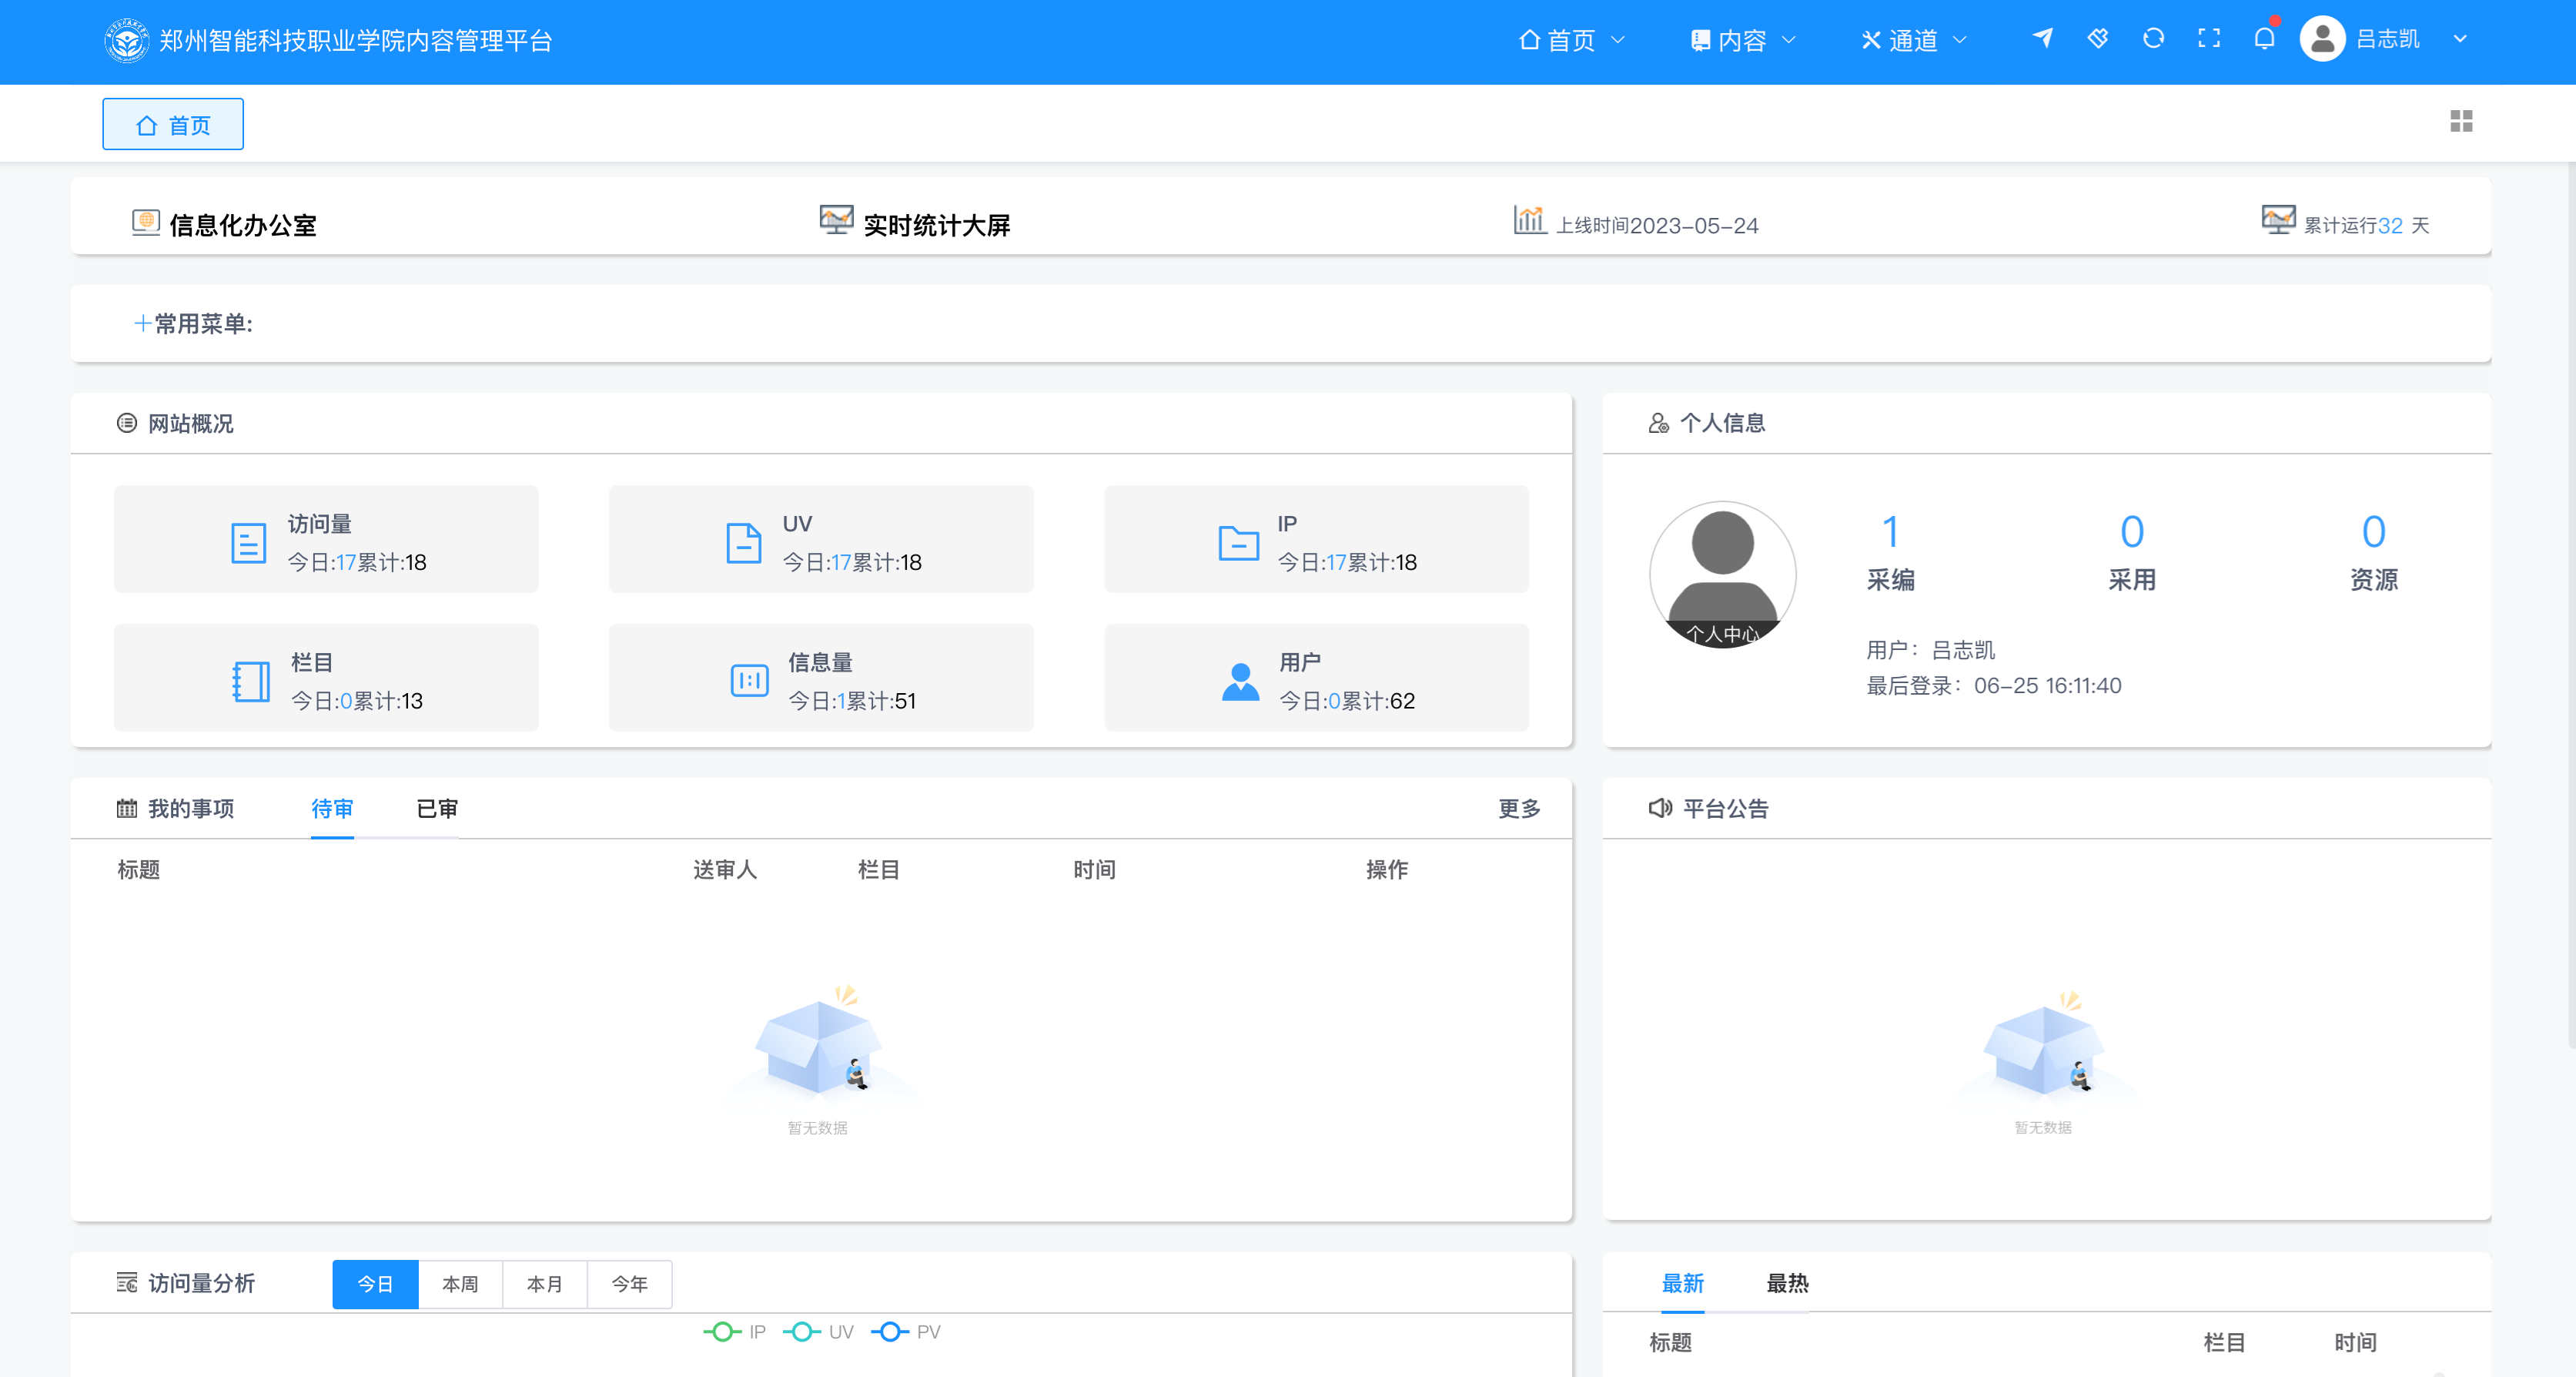Image resolution: width=2576 pixels, height=1377 pixels.
Task: Switch to the 最热 tab
Action: [x=1787, y=1283]
